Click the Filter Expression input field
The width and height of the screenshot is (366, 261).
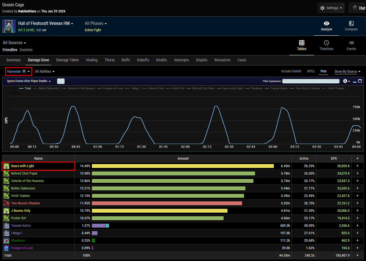click(311, 81)
